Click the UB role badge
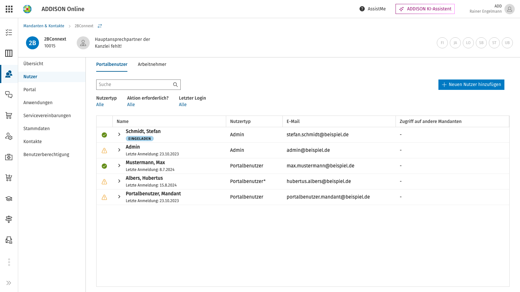Screen dimensions: 520x292 pos(507,43)
